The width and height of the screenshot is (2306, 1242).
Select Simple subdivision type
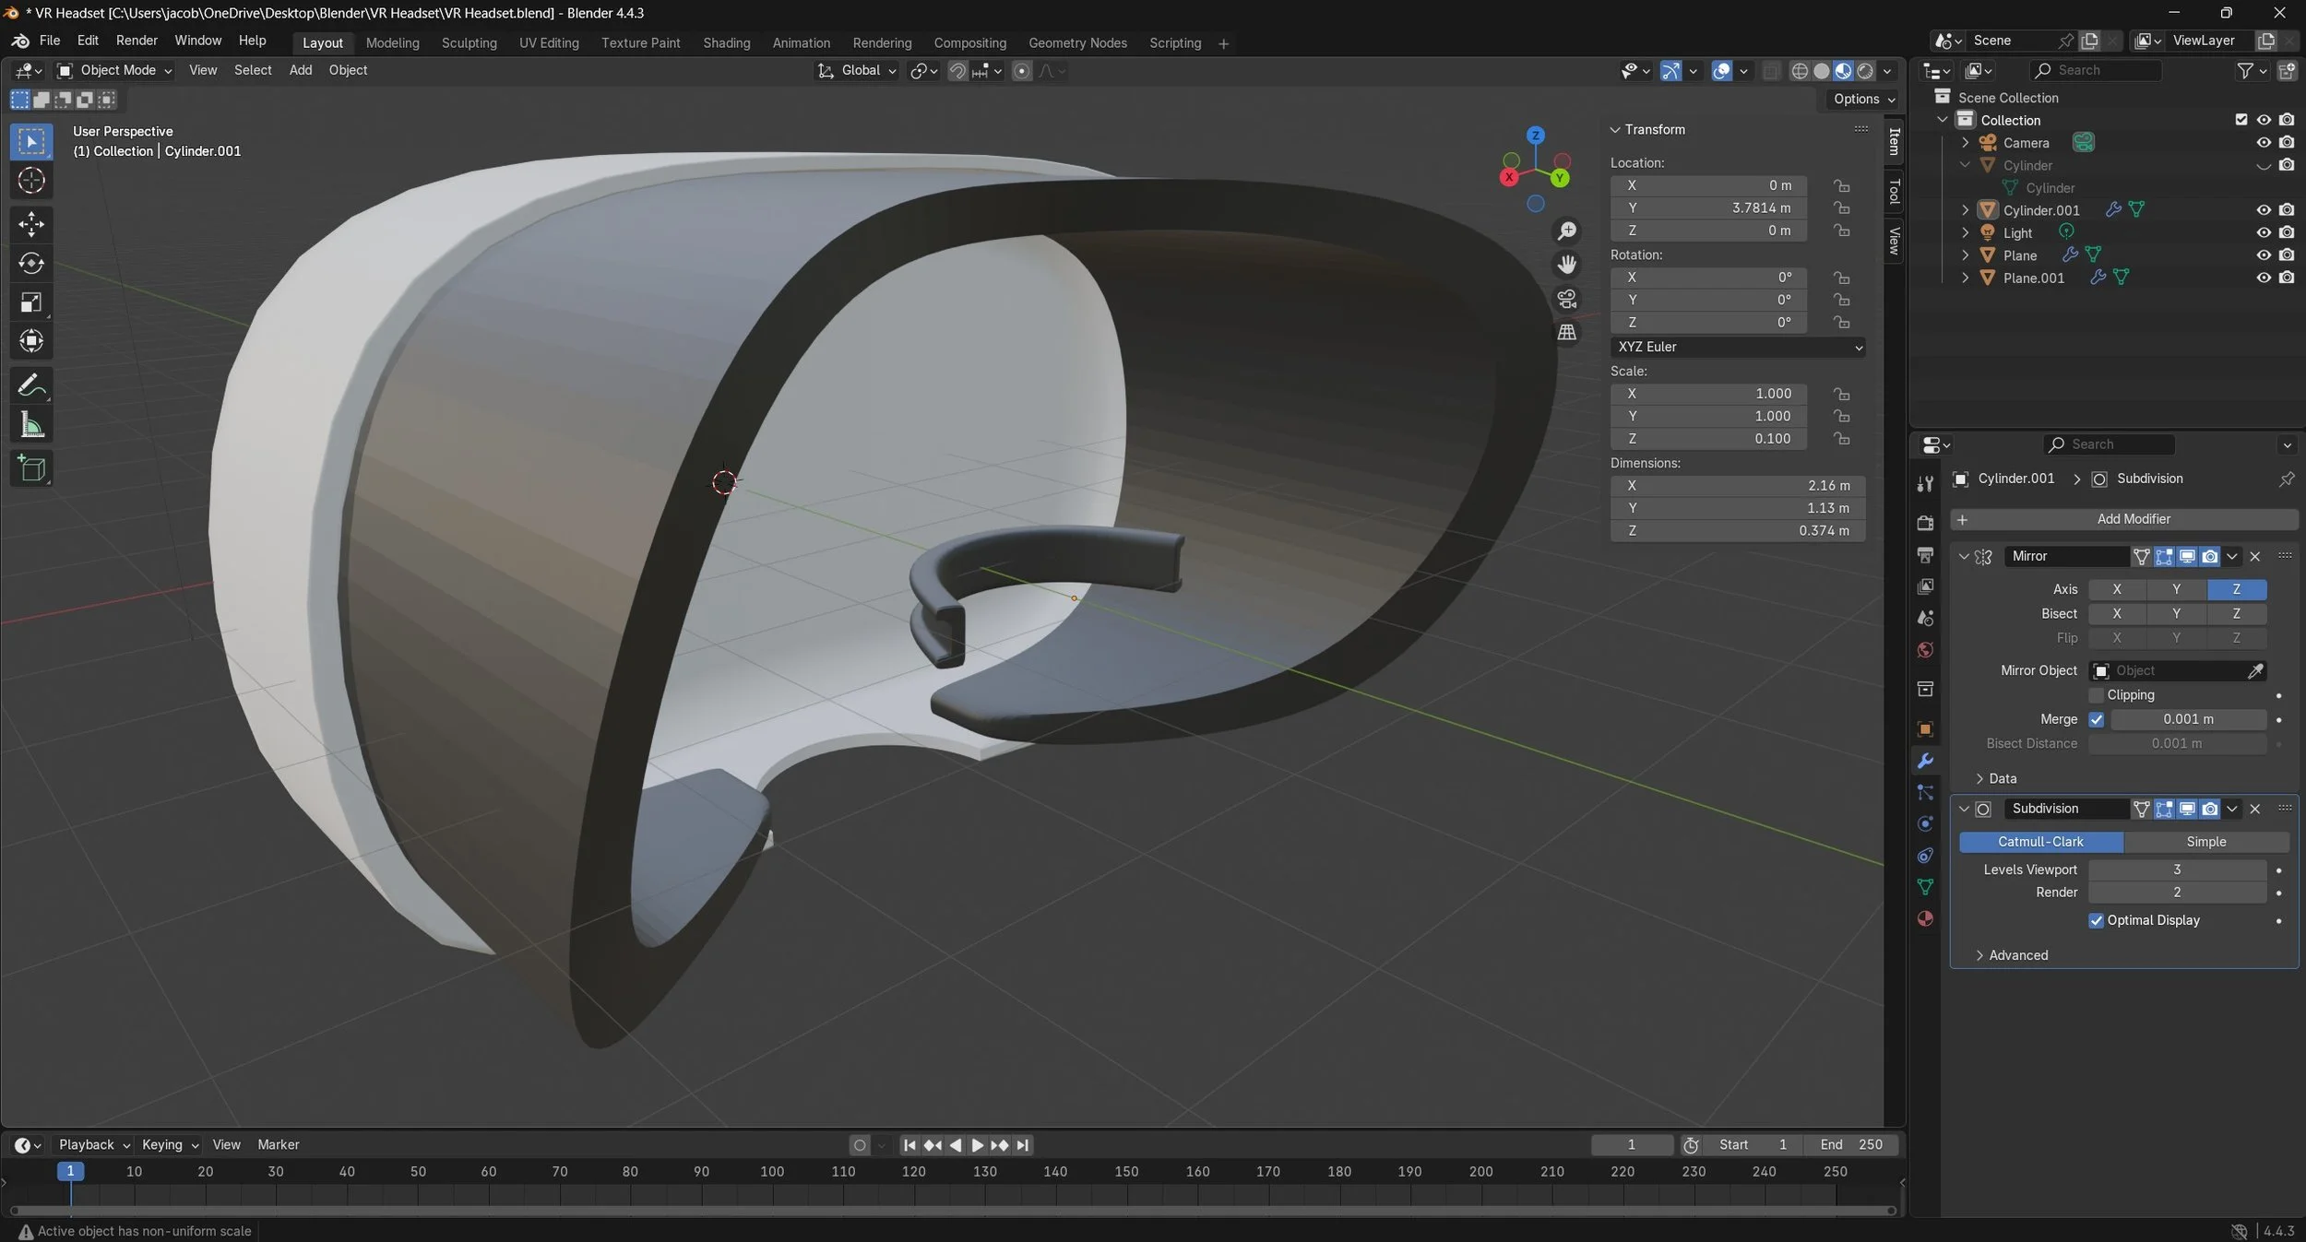click(x=2205, y=842)
